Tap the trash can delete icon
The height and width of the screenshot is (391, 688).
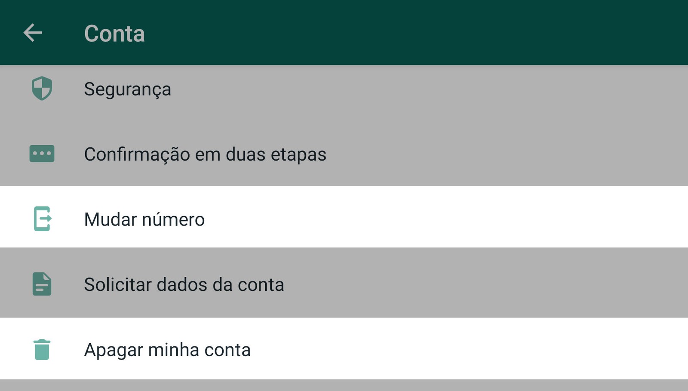(42, 349)
